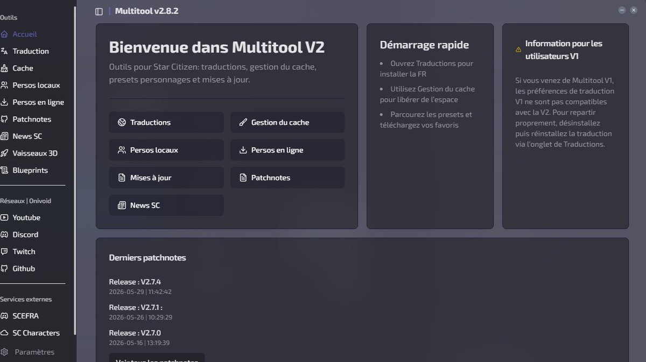Viewport: 646px width, 362px height.
Task: Click the Patchnotes icon in sidebar
Action: (4, 119)
